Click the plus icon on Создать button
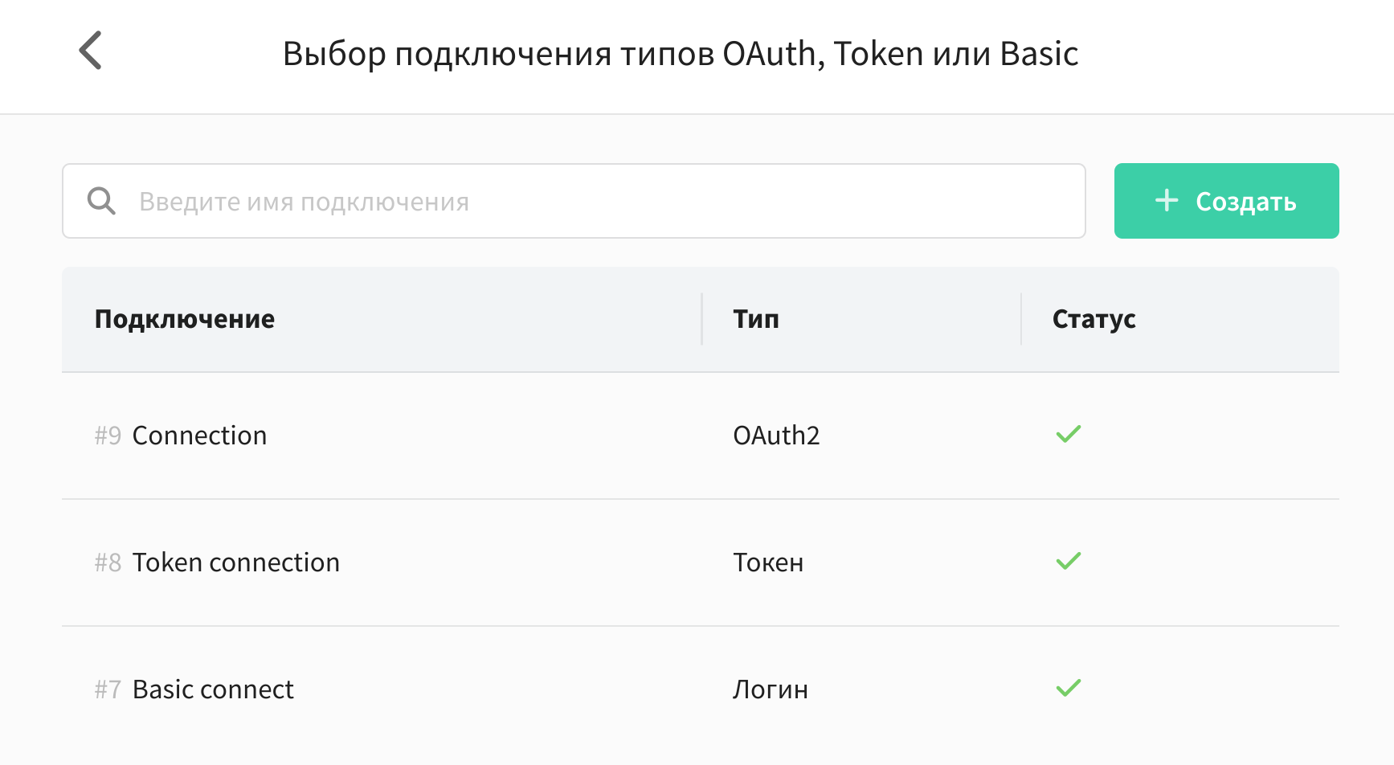Image resolution: width=1394 pixels, height=765 pixels. (x=1167, y=200)
